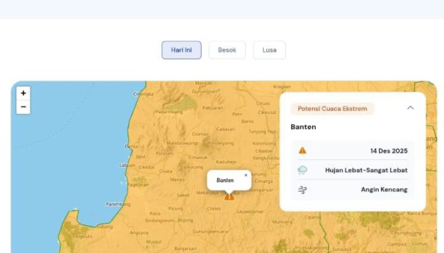
Task: Click the Kragilan map label
Action: 282,87
